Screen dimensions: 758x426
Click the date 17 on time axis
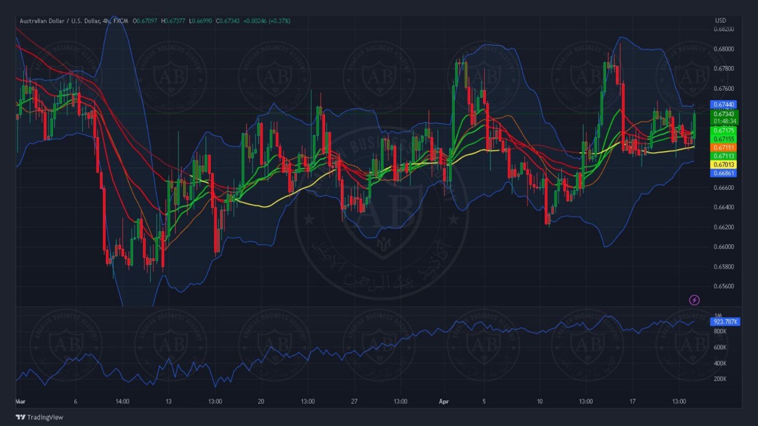(632, 402)
